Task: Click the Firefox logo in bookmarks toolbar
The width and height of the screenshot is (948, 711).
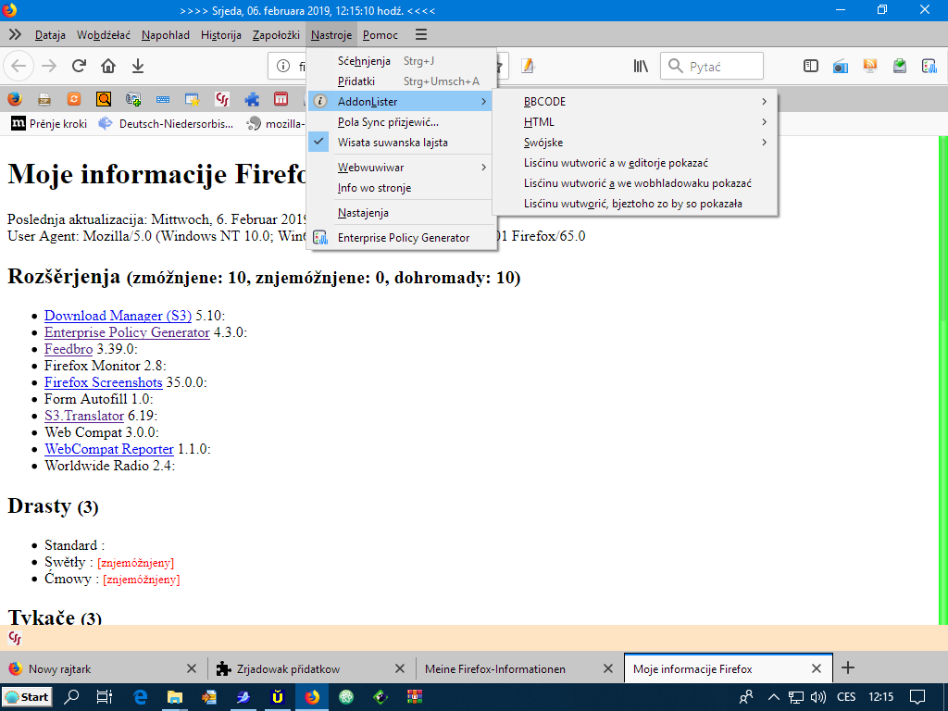Action: pos(15,98)
